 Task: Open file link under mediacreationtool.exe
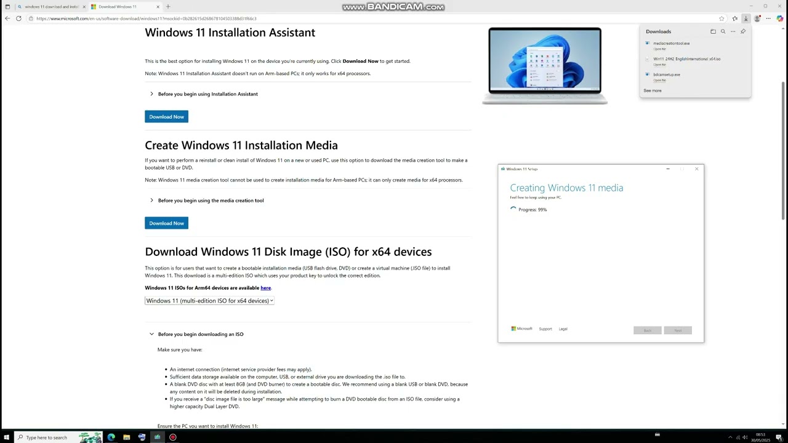click(659, 49)
